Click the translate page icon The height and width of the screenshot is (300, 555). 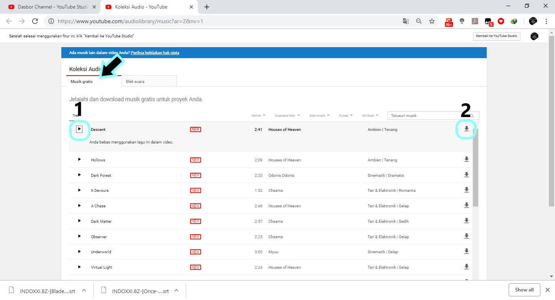tap(405, 21)
